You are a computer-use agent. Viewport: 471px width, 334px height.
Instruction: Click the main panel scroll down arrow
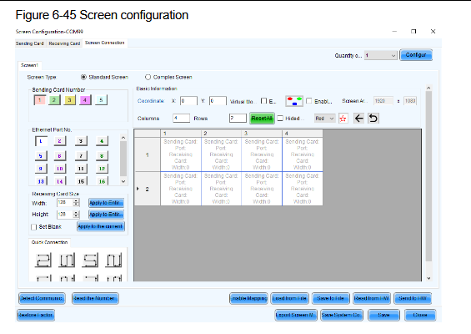pyautogui.click(x=429, y=278)
